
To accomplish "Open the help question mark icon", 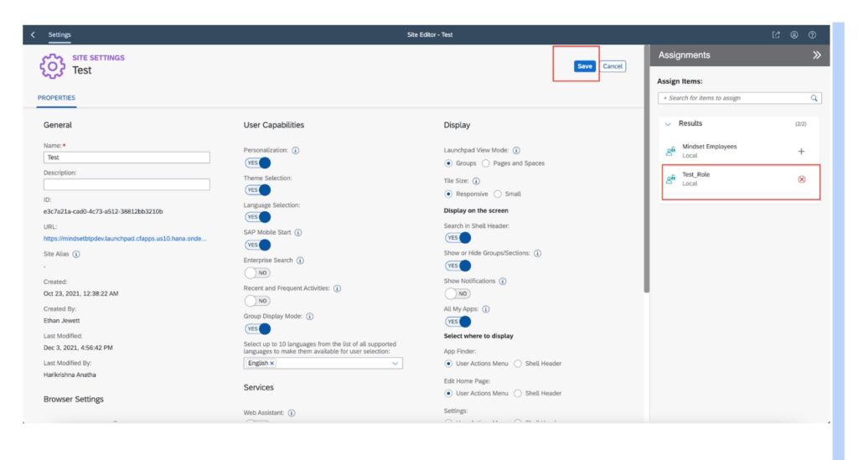I will coord(812,34).
